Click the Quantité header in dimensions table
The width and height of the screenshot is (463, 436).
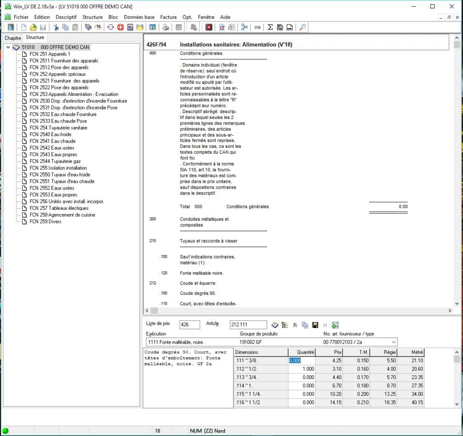pos(302,352)
